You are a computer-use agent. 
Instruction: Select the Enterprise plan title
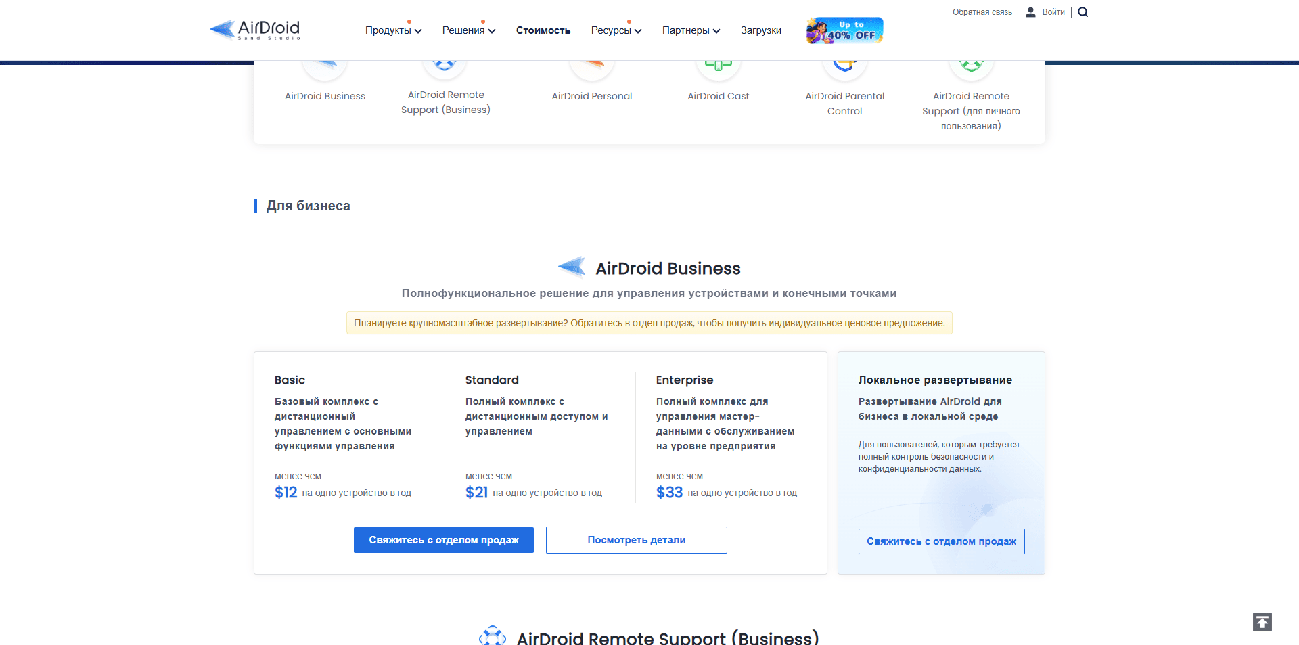(x=685, y=380)
